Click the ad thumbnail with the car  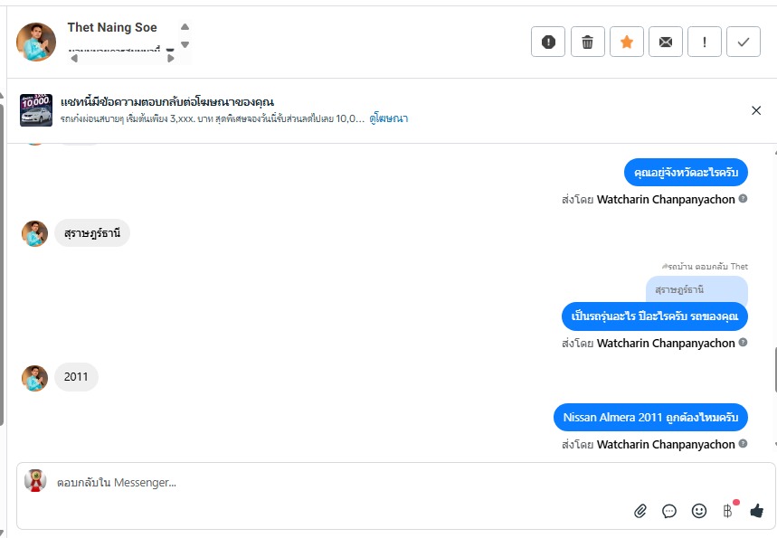click(x=36, y=110)
